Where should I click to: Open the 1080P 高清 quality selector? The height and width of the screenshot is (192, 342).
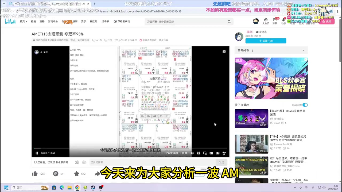172,153
